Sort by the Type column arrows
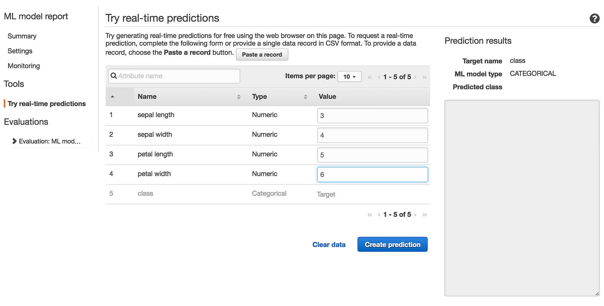Viewport: 604px width, 306px height. [x=305, y=97]
